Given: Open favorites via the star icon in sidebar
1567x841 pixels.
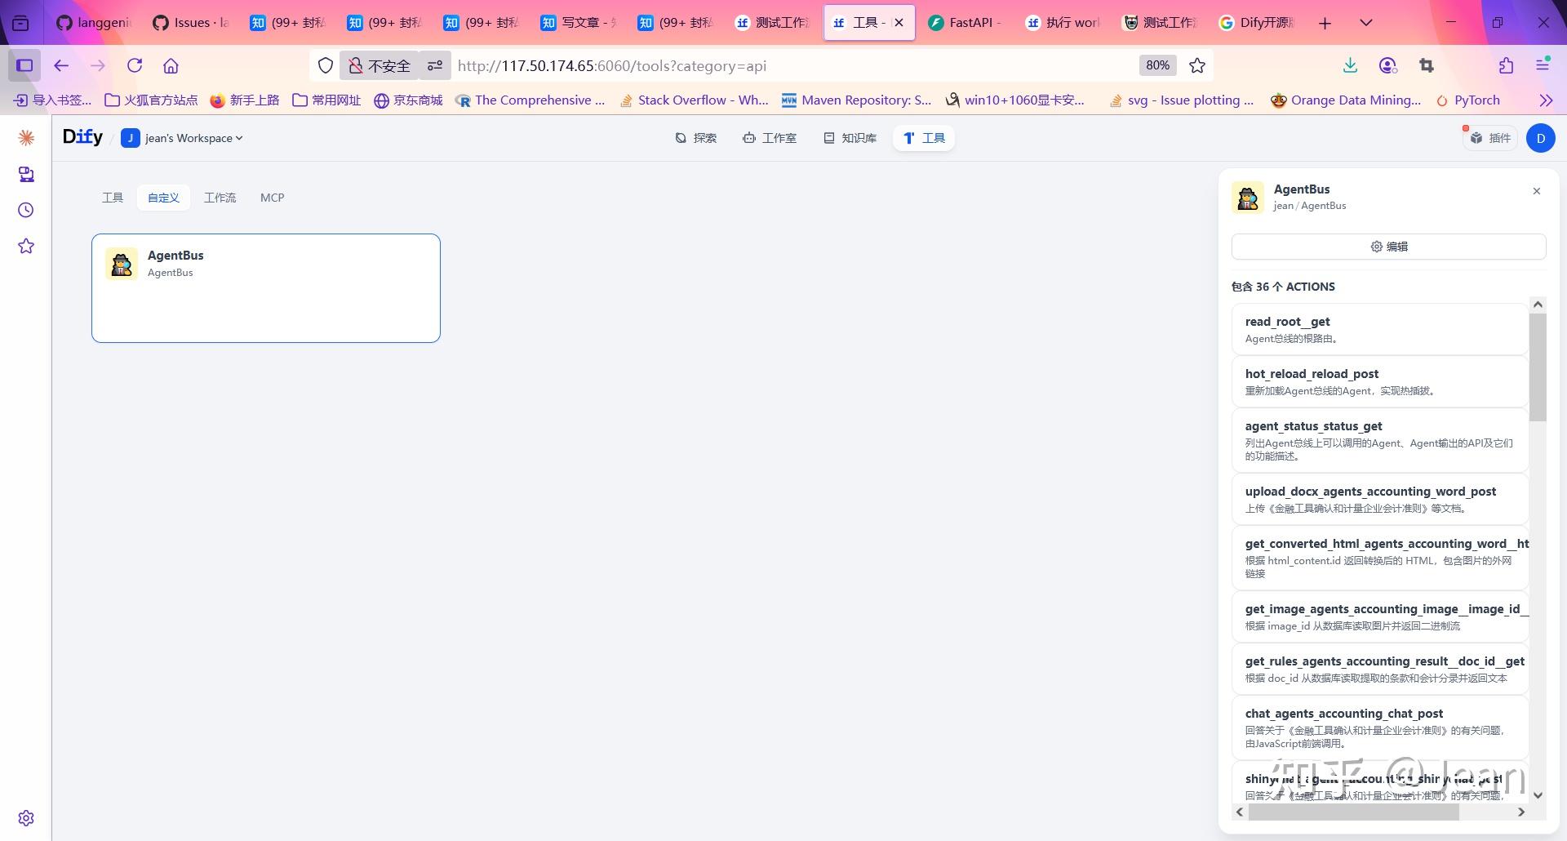Looking at the screenshot, I should [x=25, y=246].
